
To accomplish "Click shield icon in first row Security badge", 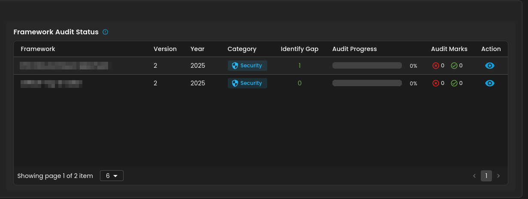I will tap(235, 66).
